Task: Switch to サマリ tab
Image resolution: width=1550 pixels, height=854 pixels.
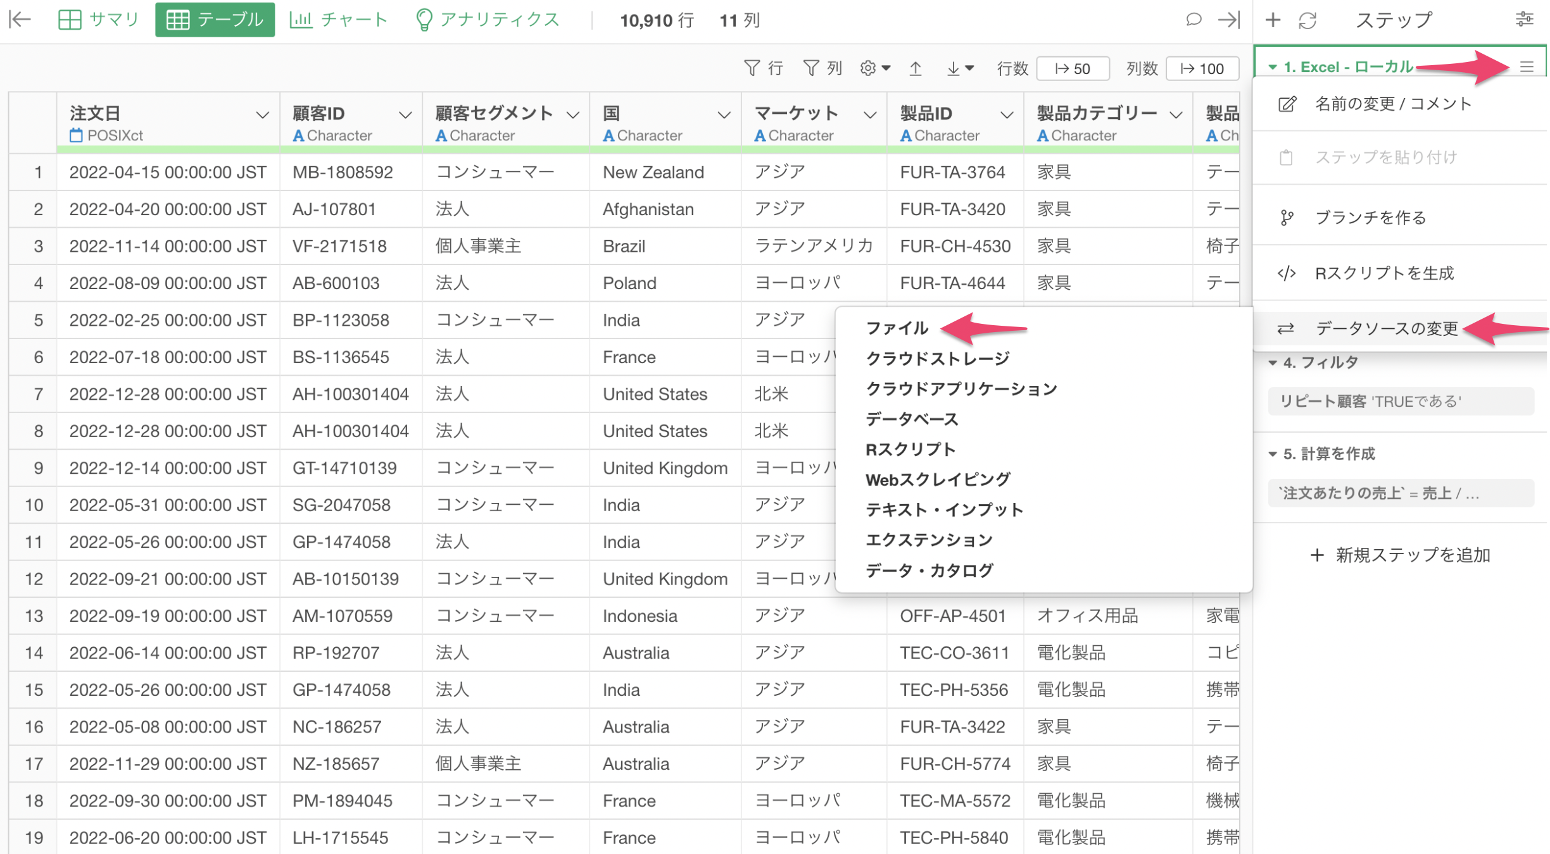Action: point(98,20)
